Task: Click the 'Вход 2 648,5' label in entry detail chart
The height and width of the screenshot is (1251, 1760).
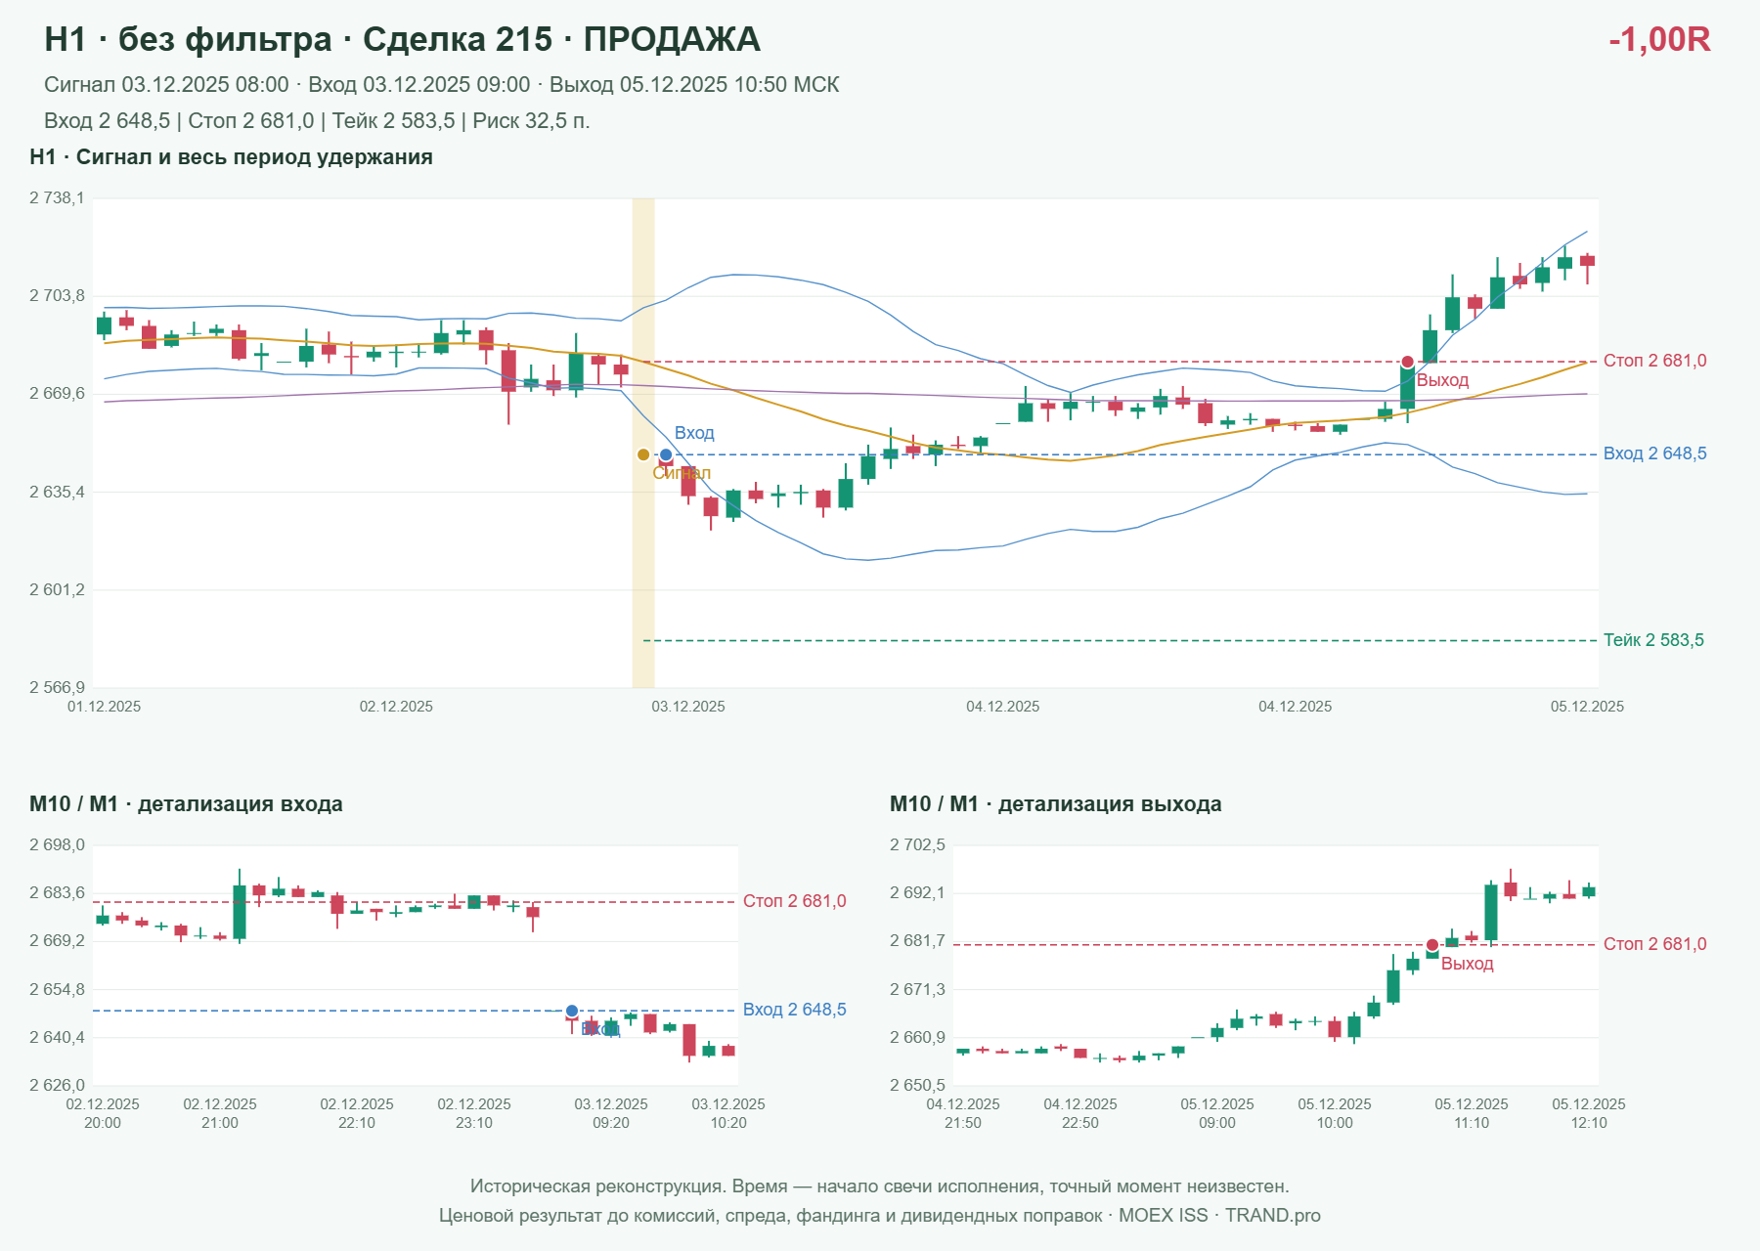Action: [794, 1010]
